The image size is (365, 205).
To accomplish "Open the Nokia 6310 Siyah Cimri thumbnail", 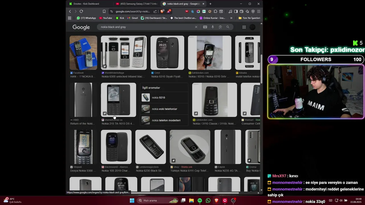I will 167,53.
